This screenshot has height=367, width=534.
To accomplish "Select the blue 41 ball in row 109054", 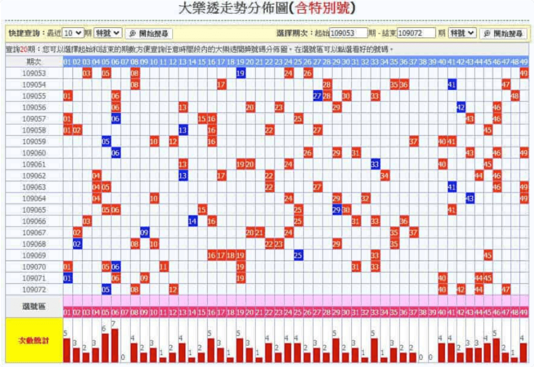I will [452, 85].
